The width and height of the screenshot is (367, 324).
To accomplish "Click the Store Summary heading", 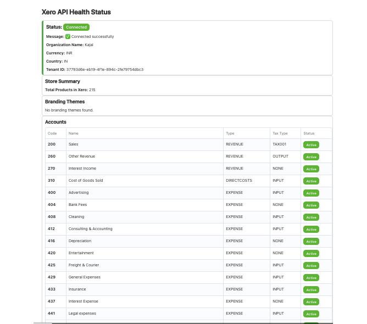I will click(x=62, y=81).
